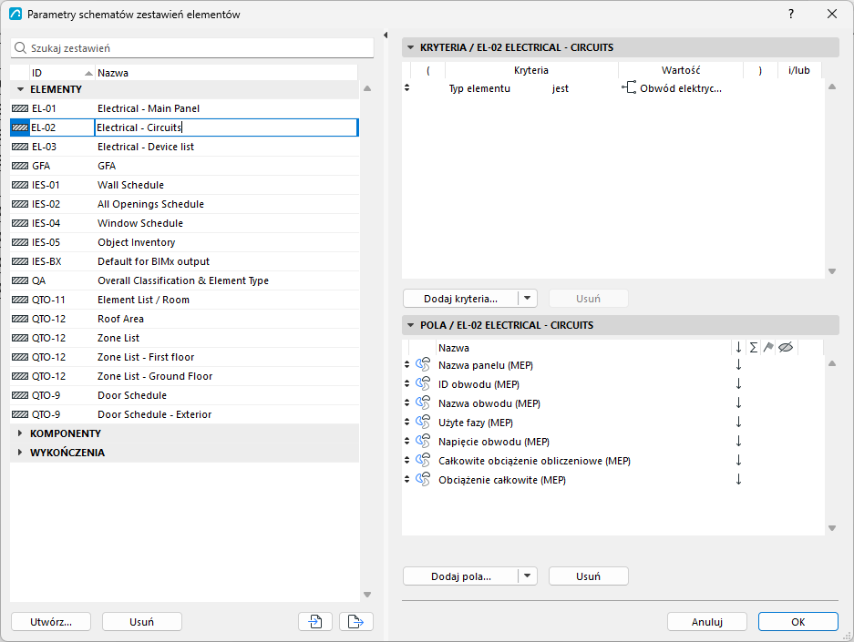Screen dimensions: 854x642
Task: Select the Wall Schedule row
Action: click(x=185, y=185)
